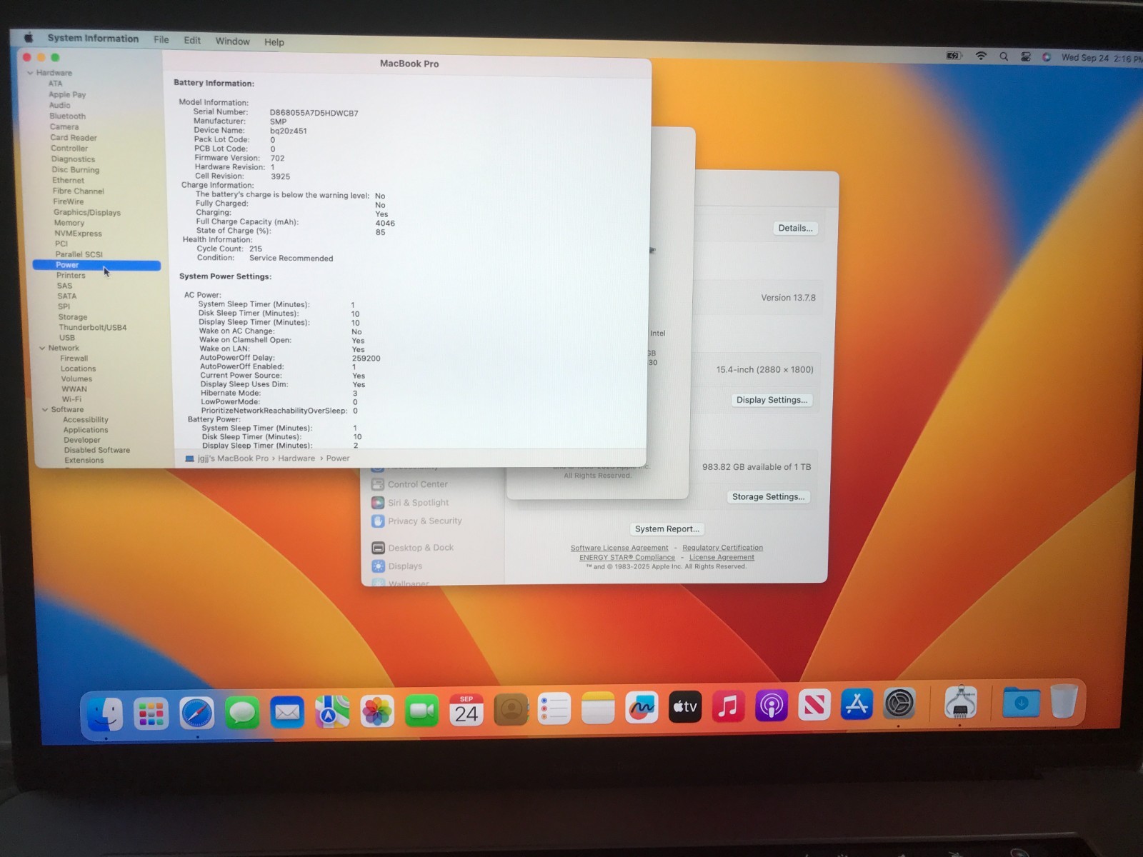
Task: Click the Details... button in System Settings
Action: [x=795, y=229]
